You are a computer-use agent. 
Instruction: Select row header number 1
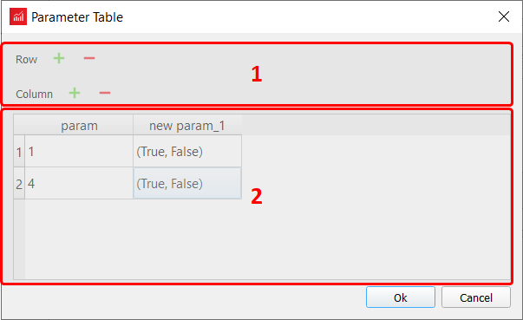[x=19, y=152]
